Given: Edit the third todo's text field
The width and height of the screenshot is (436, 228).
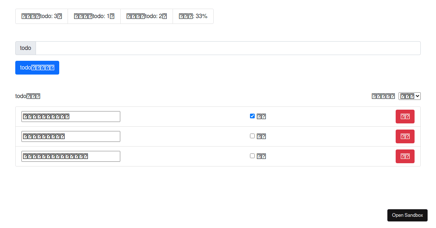Looking at the screenshot, I should pyautogui.click(x=70, y=156).
